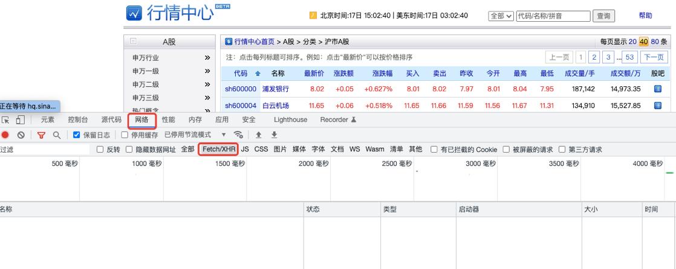Filter requests by CSS type
The image size is (676, 269).
(261, 150)
